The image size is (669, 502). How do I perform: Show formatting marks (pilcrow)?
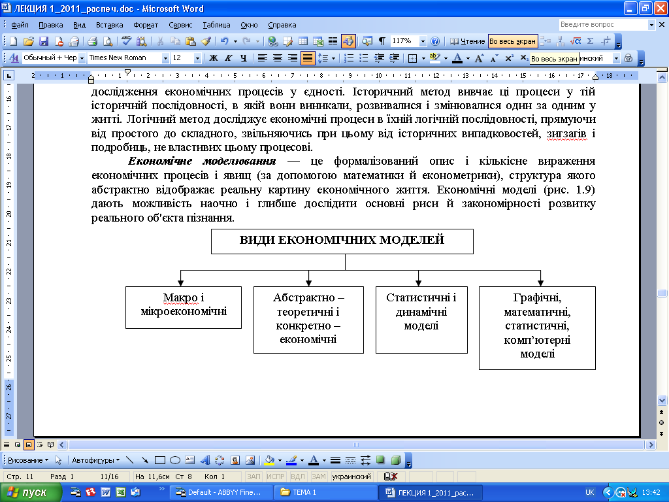(382, 41)
